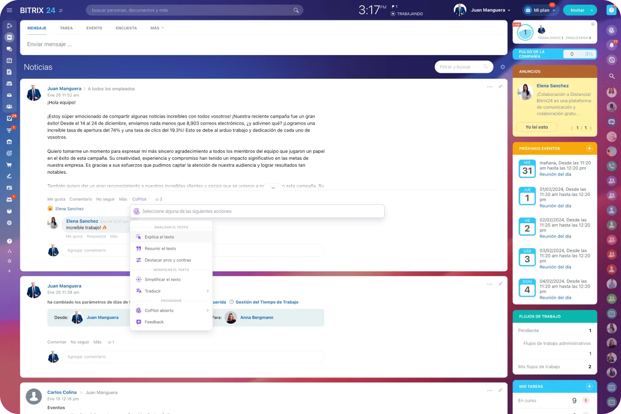Click the Pulso de la Compañía progress bar
The height and width of the screenshot is (414, 621).
point(579,54)
